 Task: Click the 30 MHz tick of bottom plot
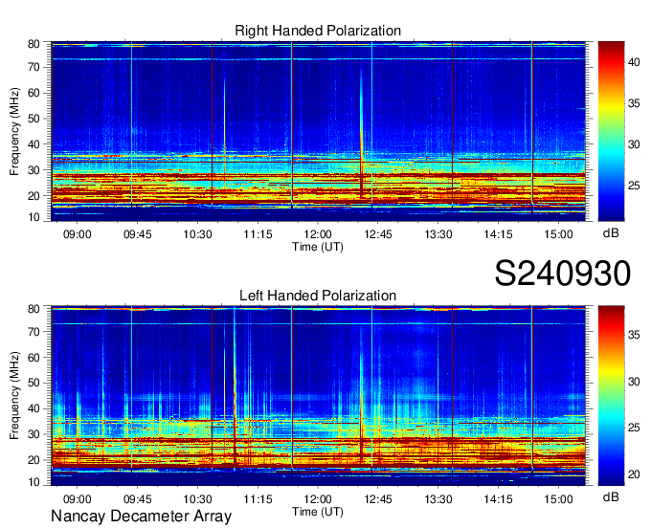coord(34,434)
